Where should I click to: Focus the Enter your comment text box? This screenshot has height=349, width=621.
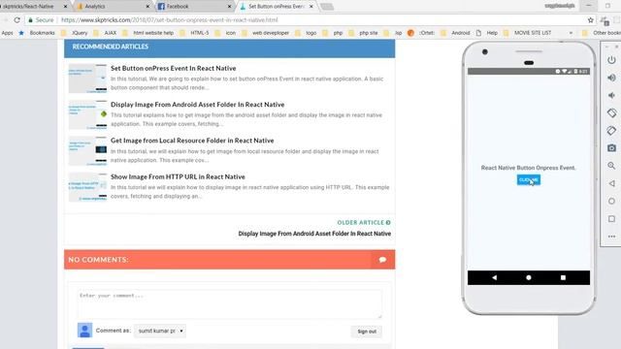tap(229, 303)
